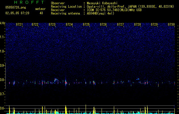Click the Observer field label

(58, 3)
